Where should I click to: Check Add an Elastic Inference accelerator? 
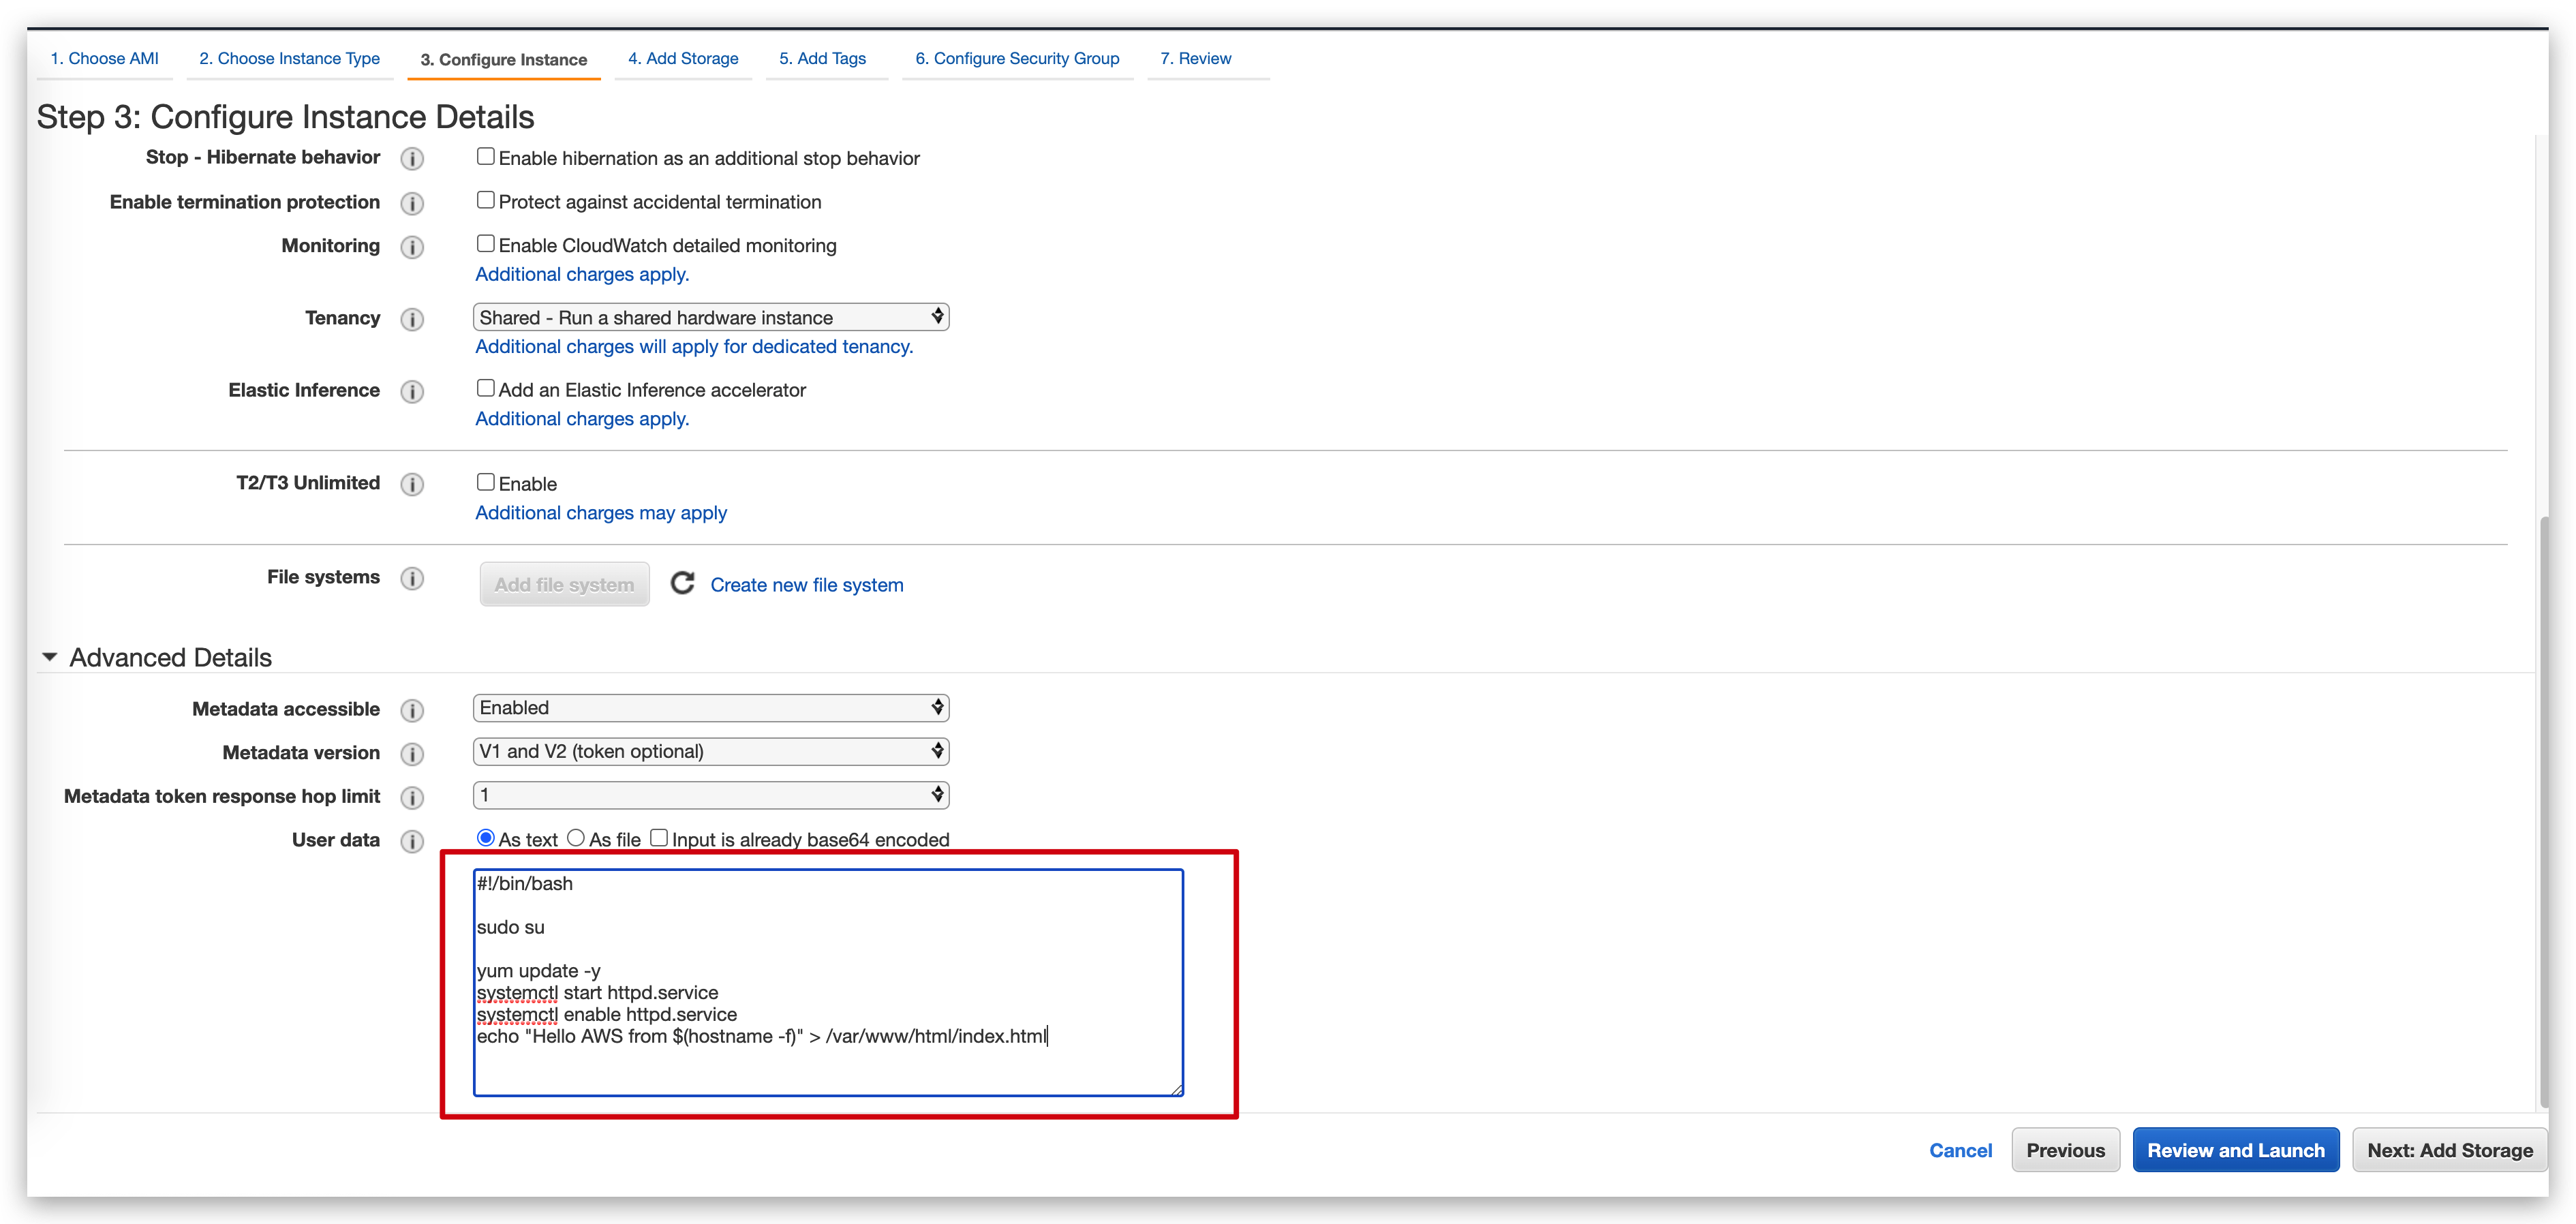point(486,388)
